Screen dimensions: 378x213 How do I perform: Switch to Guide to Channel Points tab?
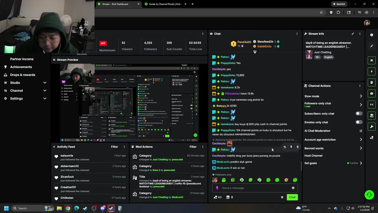coord(165,4)
